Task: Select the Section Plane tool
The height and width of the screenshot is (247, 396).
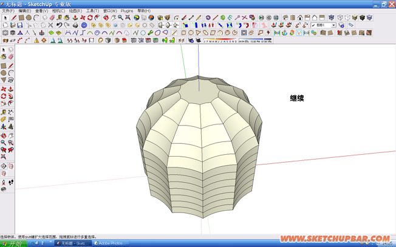Action: [x=3, y=166]
